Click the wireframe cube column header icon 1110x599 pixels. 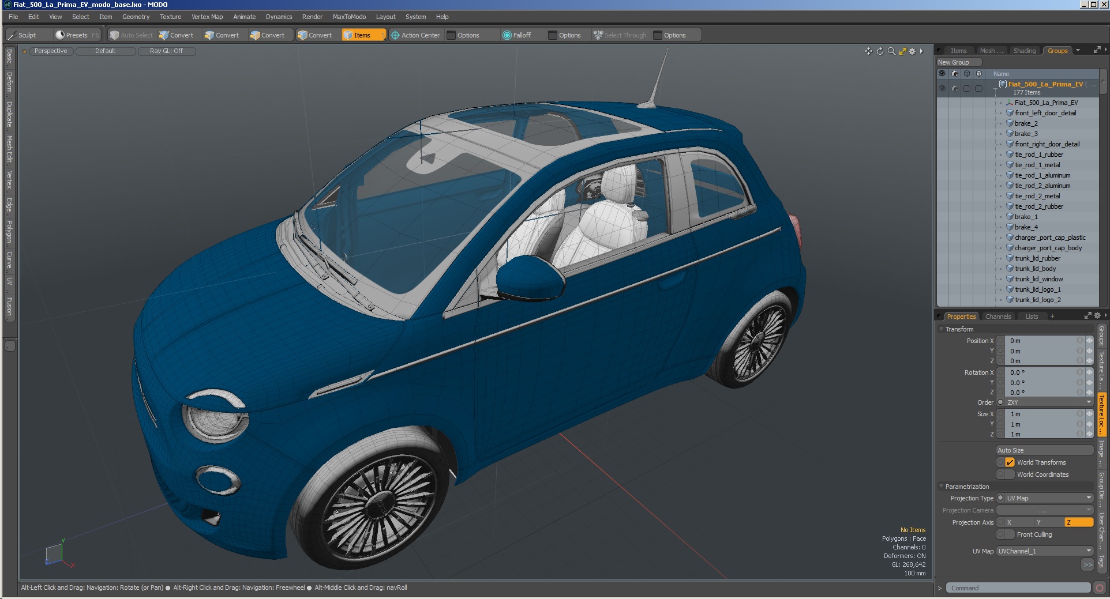967,74
